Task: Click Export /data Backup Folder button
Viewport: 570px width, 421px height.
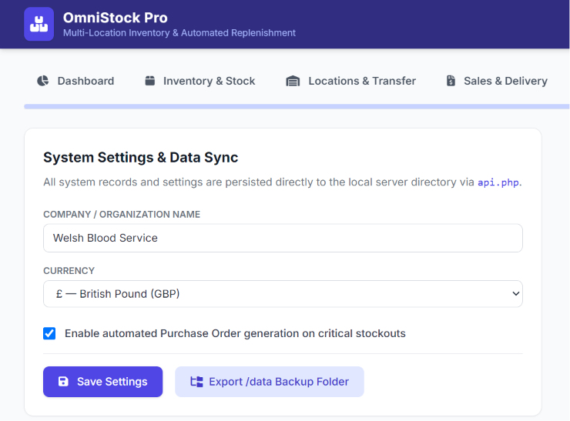Action: pyautogui.click(x=270, y=382)
